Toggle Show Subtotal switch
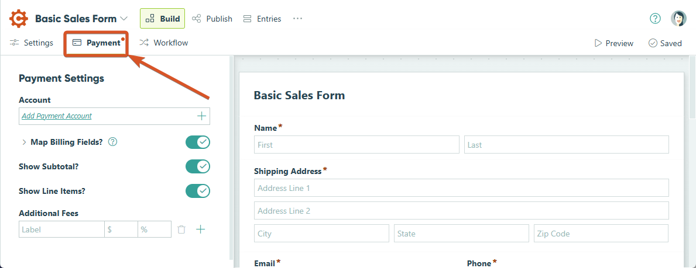 [197, 166]
